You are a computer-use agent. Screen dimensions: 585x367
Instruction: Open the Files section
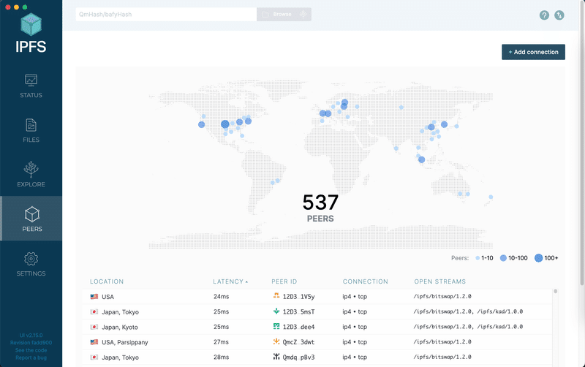31,131
